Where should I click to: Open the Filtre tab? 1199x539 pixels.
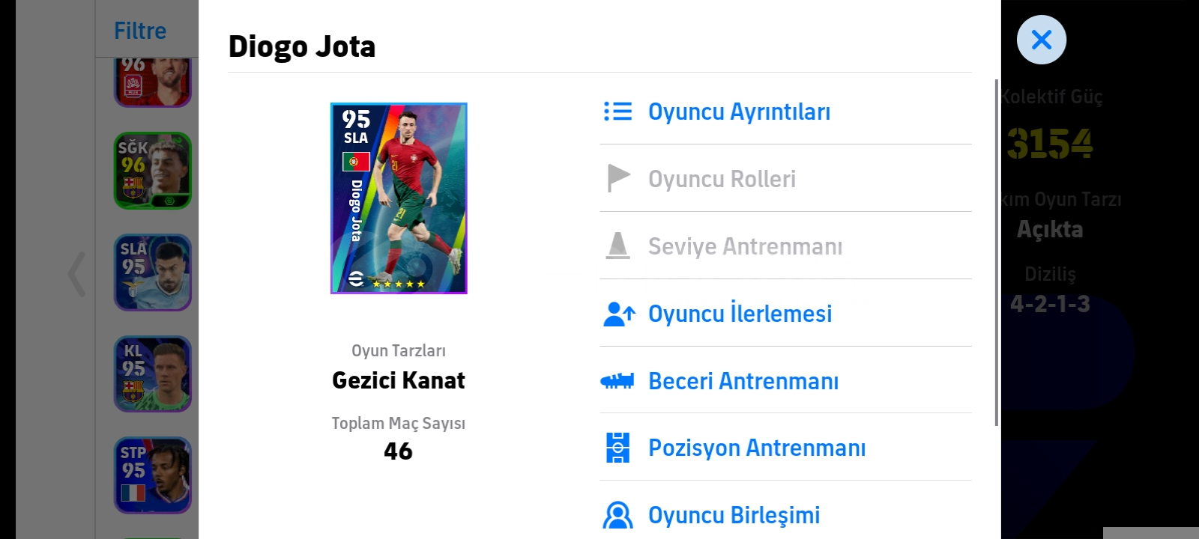point(140,31)
